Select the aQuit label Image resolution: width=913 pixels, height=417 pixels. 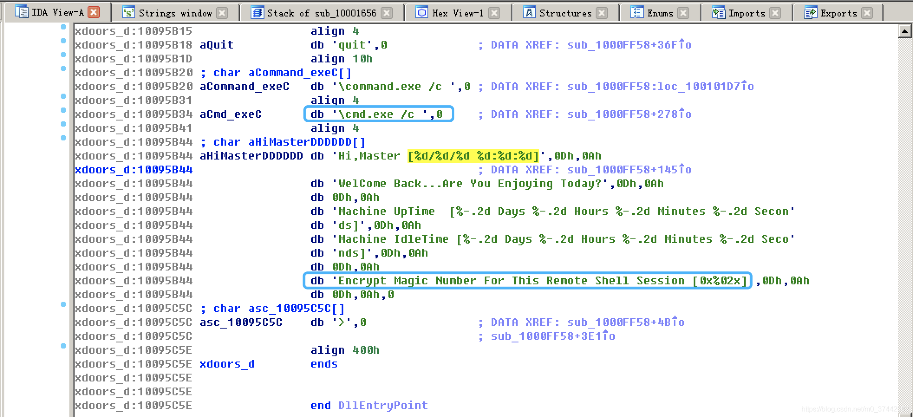coord(216,45)
